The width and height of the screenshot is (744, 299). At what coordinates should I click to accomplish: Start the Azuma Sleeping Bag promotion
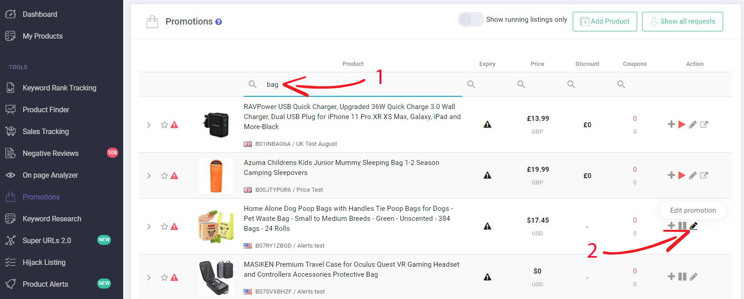click(682, 175)
